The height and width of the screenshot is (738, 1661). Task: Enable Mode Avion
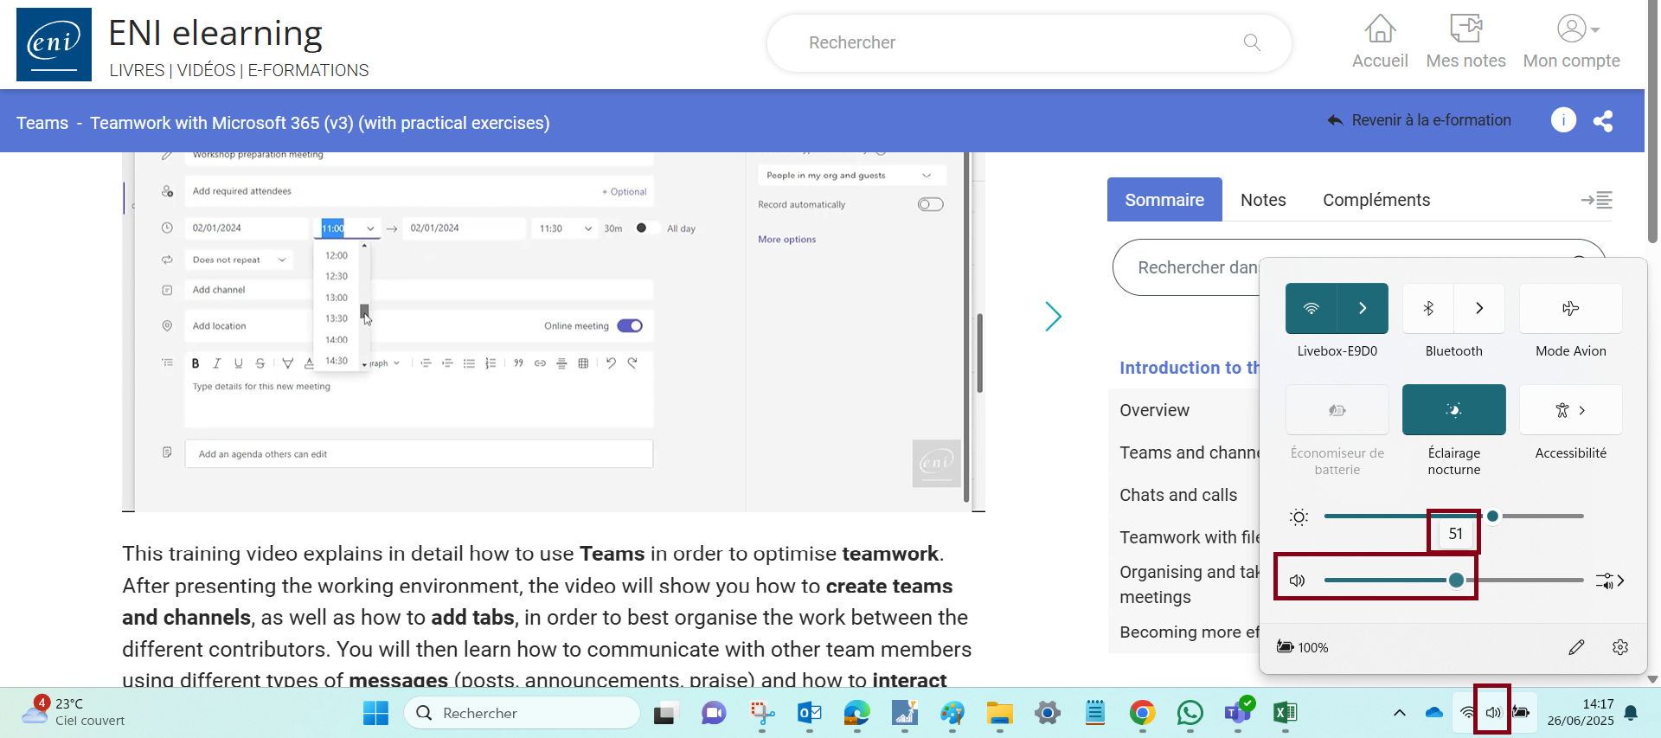1570,308
